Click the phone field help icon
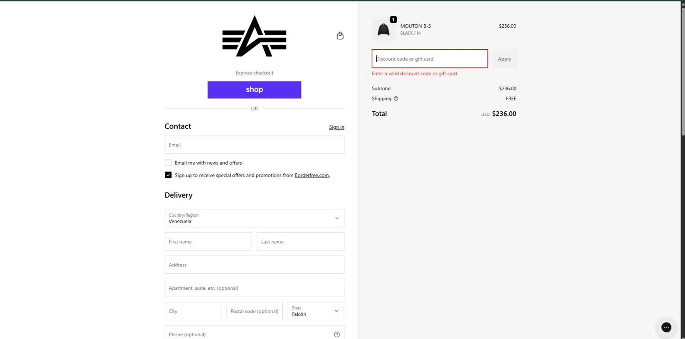Viewport: 685px width, 339px height. pos(337,334)
